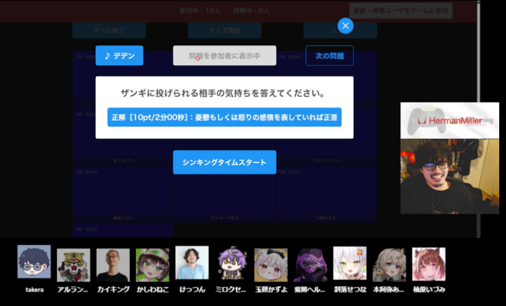Click the けっつん participant avatar
The height and width of the screenshot is (306, 506).
[192, 263]
